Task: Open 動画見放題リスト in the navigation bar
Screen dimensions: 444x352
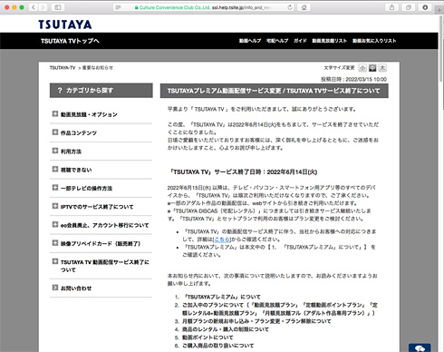Action: pos(329,41)
